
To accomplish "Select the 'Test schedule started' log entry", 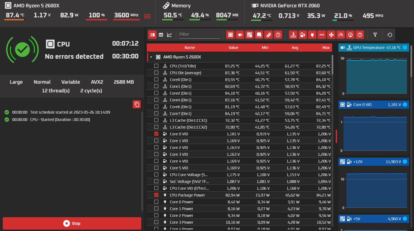I will (70, 112).
